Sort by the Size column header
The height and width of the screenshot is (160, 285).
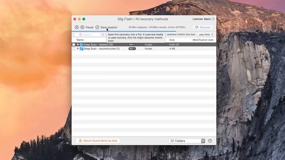(172, 40)
